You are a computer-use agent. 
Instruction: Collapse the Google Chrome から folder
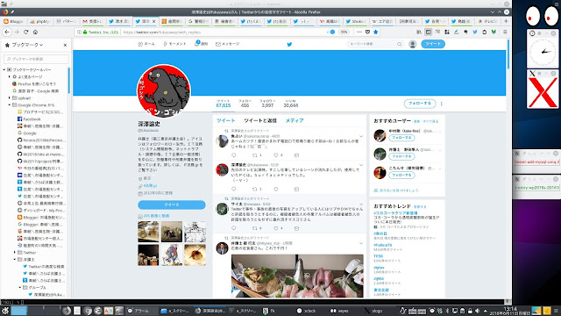tap(10, 105)
